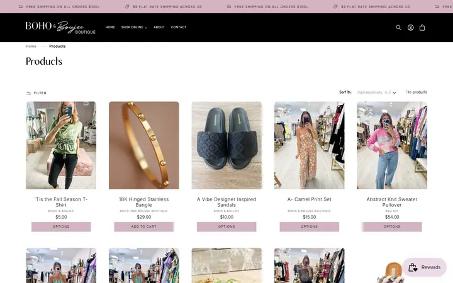Click the Boho & Boujee Boutique logo
The image size is (453, 283).
coord(60,28)
